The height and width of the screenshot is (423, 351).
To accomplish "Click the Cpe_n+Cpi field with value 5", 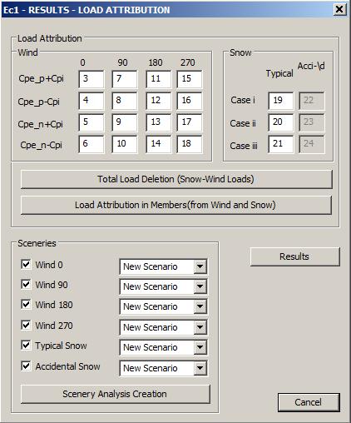I will [91, 122].
